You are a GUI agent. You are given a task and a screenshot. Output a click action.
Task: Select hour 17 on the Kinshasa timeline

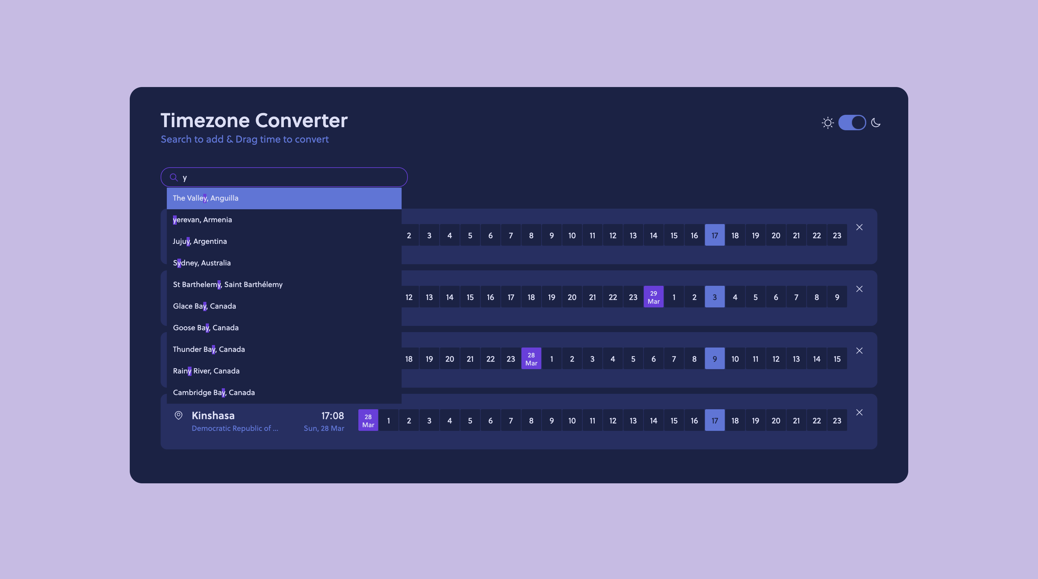[x=715, y=420]
